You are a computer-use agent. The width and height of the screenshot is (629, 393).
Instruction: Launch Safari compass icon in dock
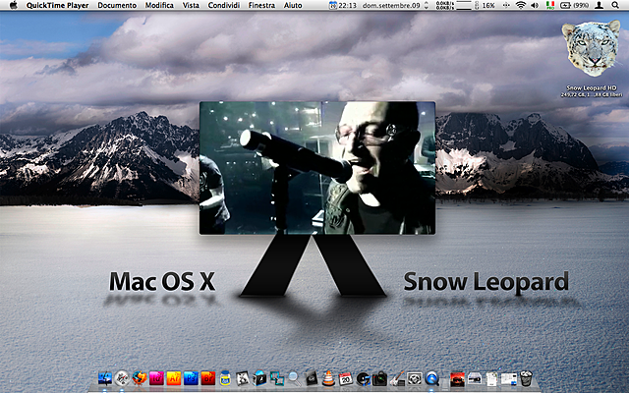pos(122,378)
